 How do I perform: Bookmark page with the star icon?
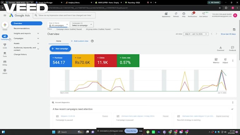(x=220, y=8)
